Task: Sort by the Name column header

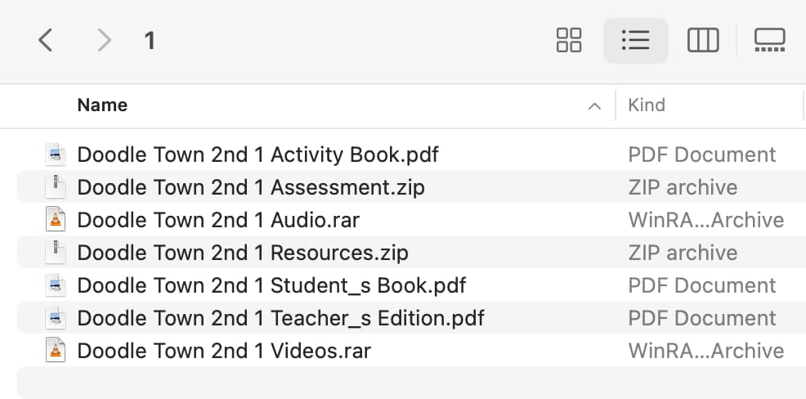Action: (x=102, y=105)
